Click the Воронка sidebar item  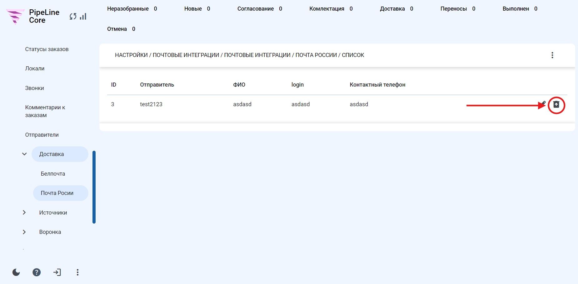tap(50, 232)
